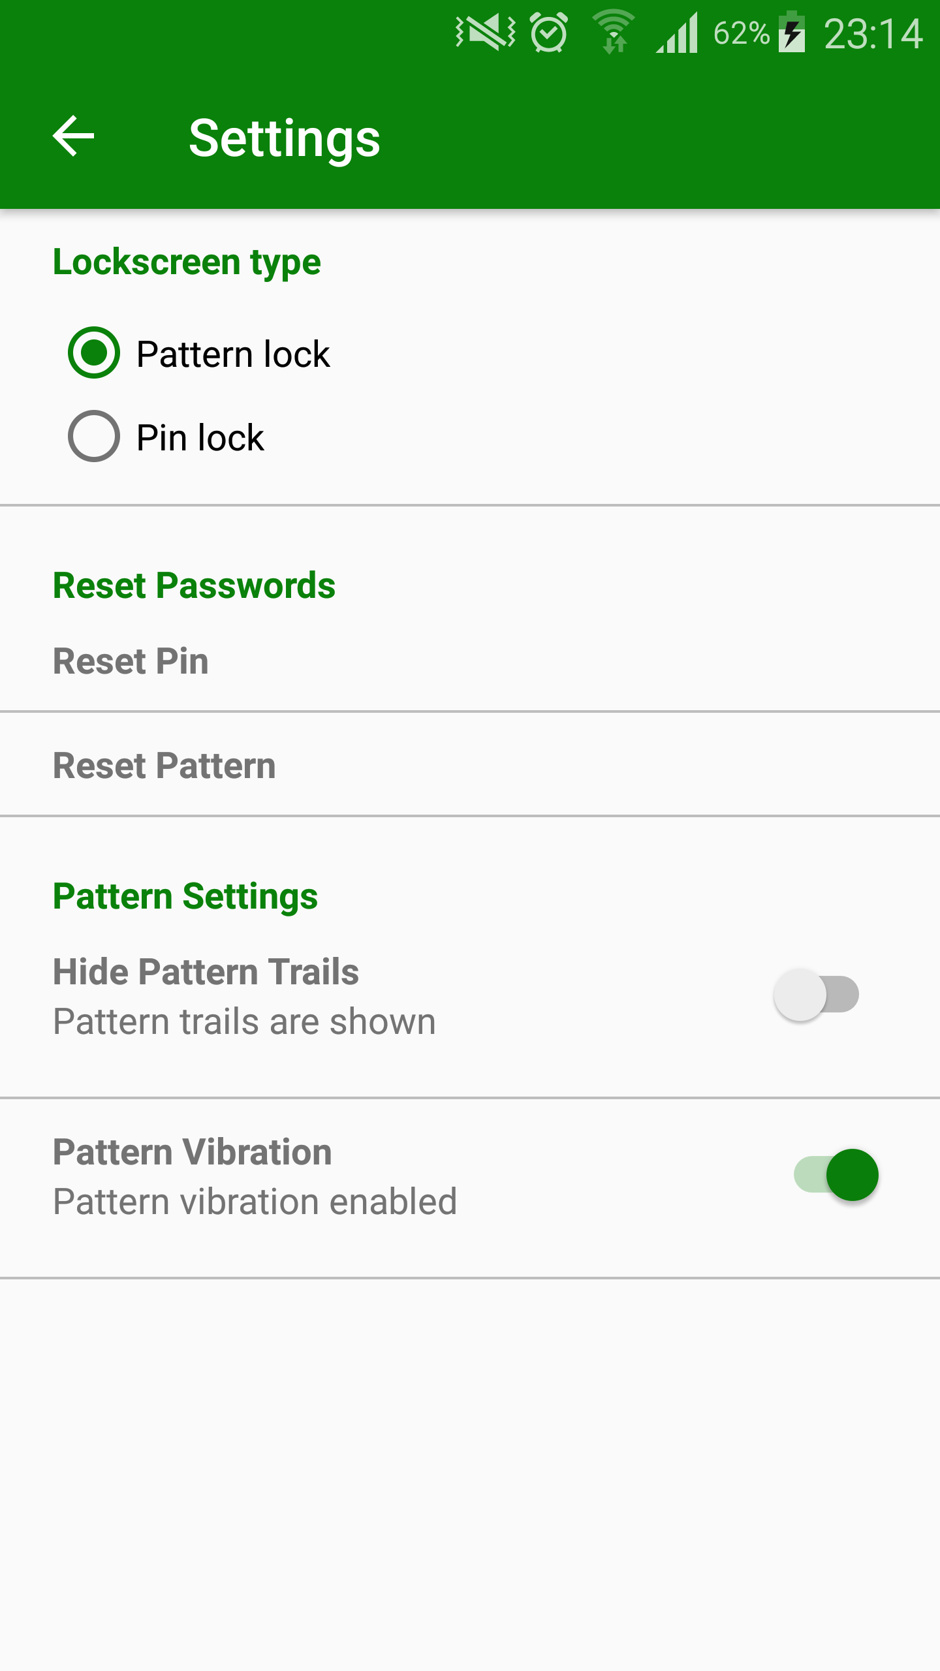Tap the vibrate mute status icon
The height and width of the screenshot is (1671, 940).
[x=485, y=31]
